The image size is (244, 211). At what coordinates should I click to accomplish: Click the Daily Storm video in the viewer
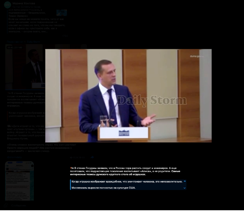128,96
